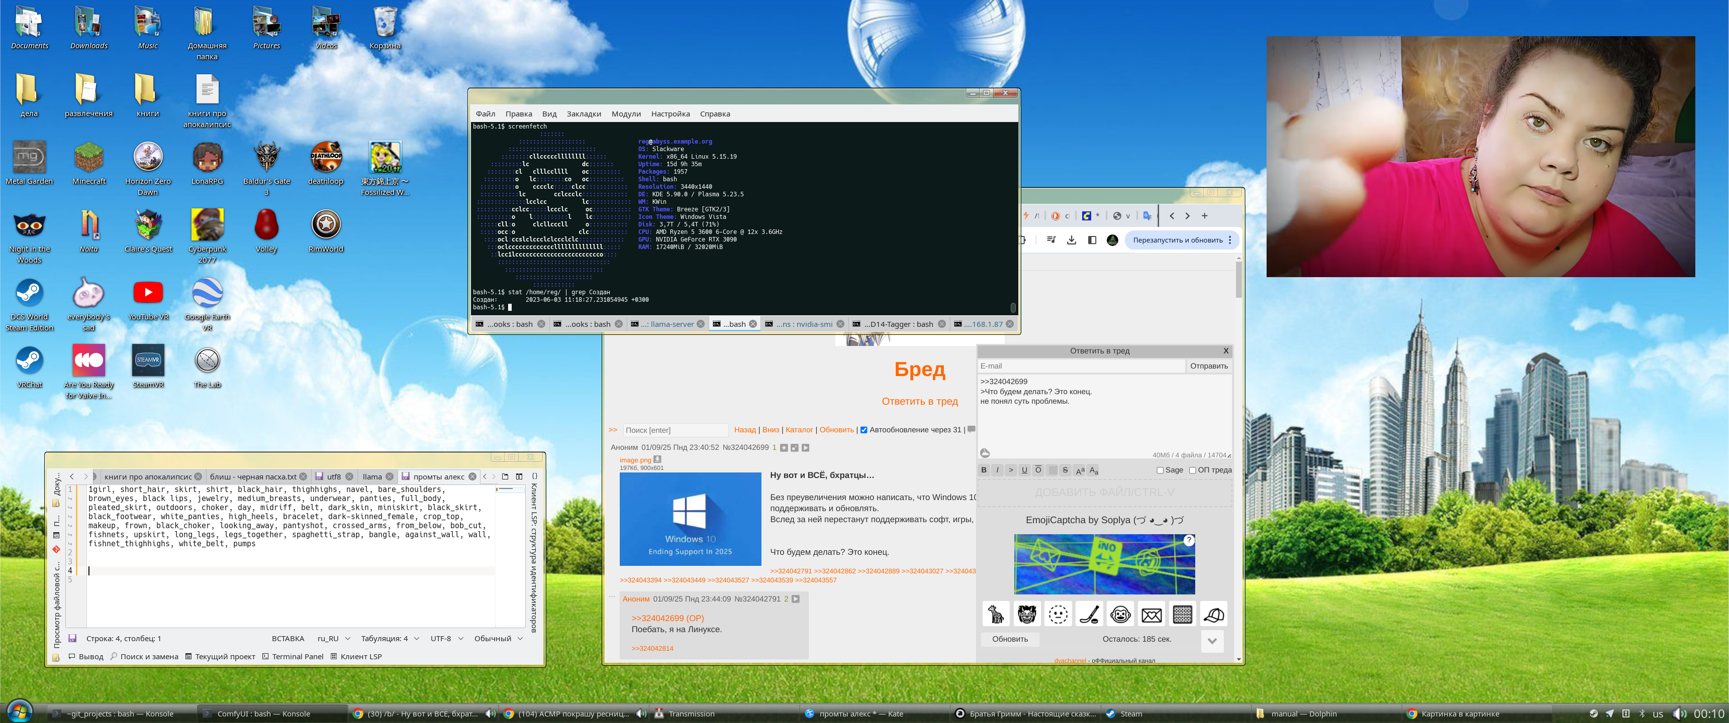Viewport: 1729px width, 723px height.
Task: Click the giraffe emoji captcha button
Action: [x=995, y=614]
